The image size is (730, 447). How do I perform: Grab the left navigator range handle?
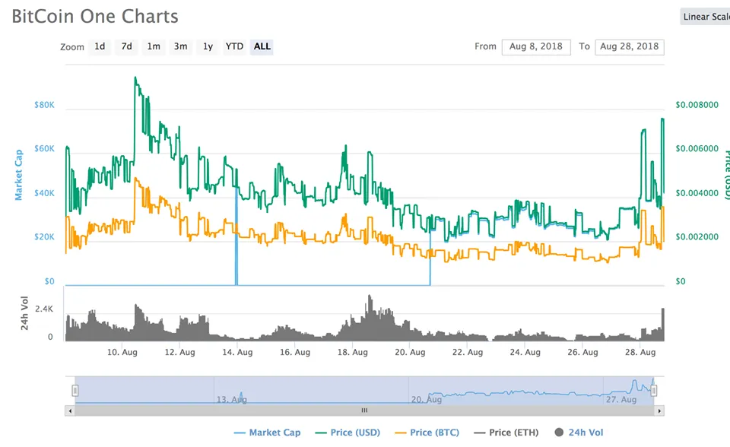[x=75, y=390]
